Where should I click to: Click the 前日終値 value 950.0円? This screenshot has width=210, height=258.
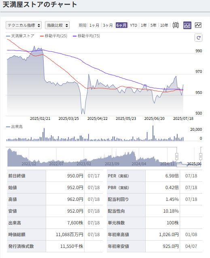75,176
